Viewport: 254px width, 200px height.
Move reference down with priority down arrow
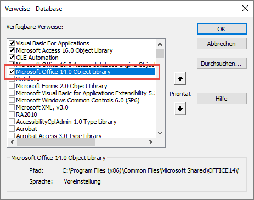pos(180,108)
